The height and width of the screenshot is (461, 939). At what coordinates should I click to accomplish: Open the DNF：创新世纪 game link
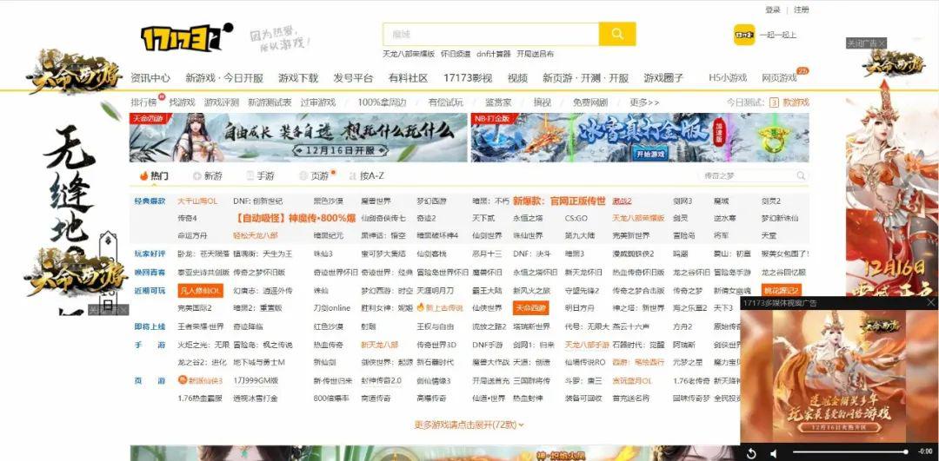click(257, 201)
